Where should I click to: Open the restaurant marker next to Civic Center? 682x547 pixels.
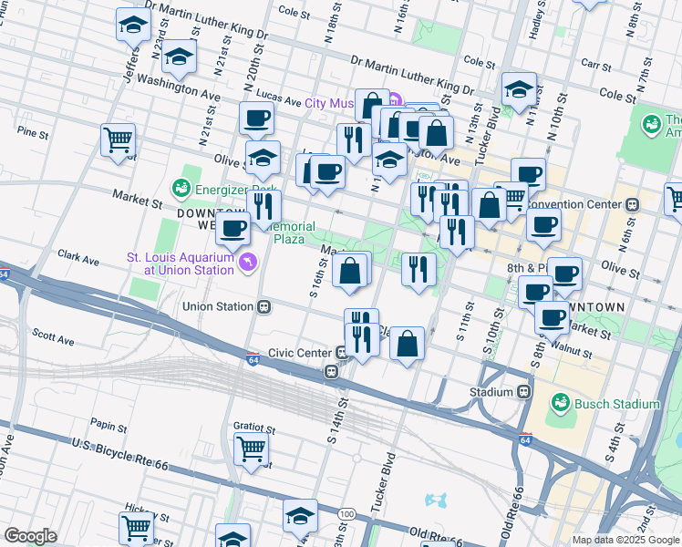pyautogui.click(x=362, y=342)
